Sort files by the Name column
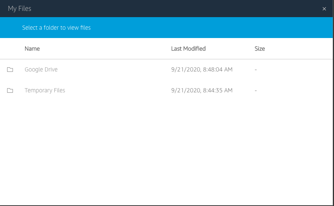The image size is (334, 206). click(32, 48)
